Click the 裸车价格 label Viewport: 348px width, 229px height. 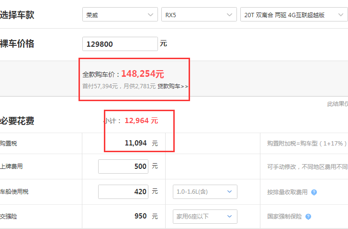pyautogui.click(x=17, y=43)
